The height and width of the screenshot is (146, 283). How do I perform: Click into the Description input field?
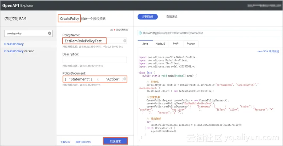[x=94, y=60]
